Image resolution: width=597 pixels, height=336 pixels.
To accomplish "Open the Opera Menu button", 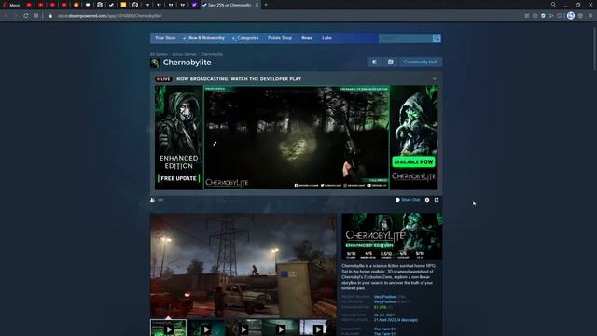I will pyautogui.click(x=11, y=5).
